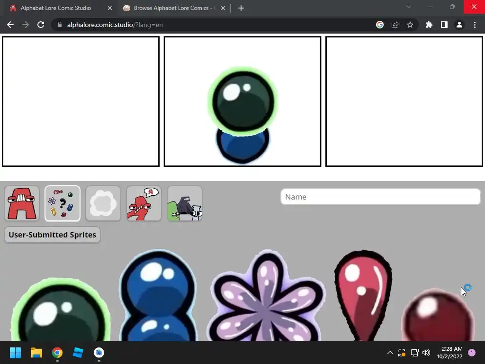This screenshot has width=485, height=364.
Task: Open a new browser tab
Action: (241, 8)
